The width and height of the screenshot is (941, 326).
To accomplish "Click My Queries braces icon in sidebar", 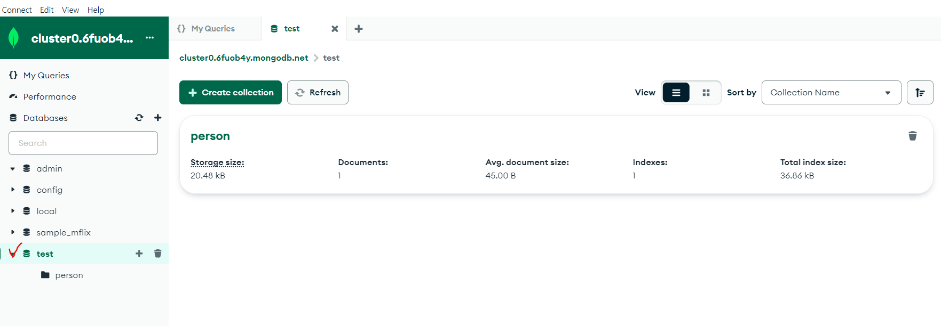I will coord(13,75).
